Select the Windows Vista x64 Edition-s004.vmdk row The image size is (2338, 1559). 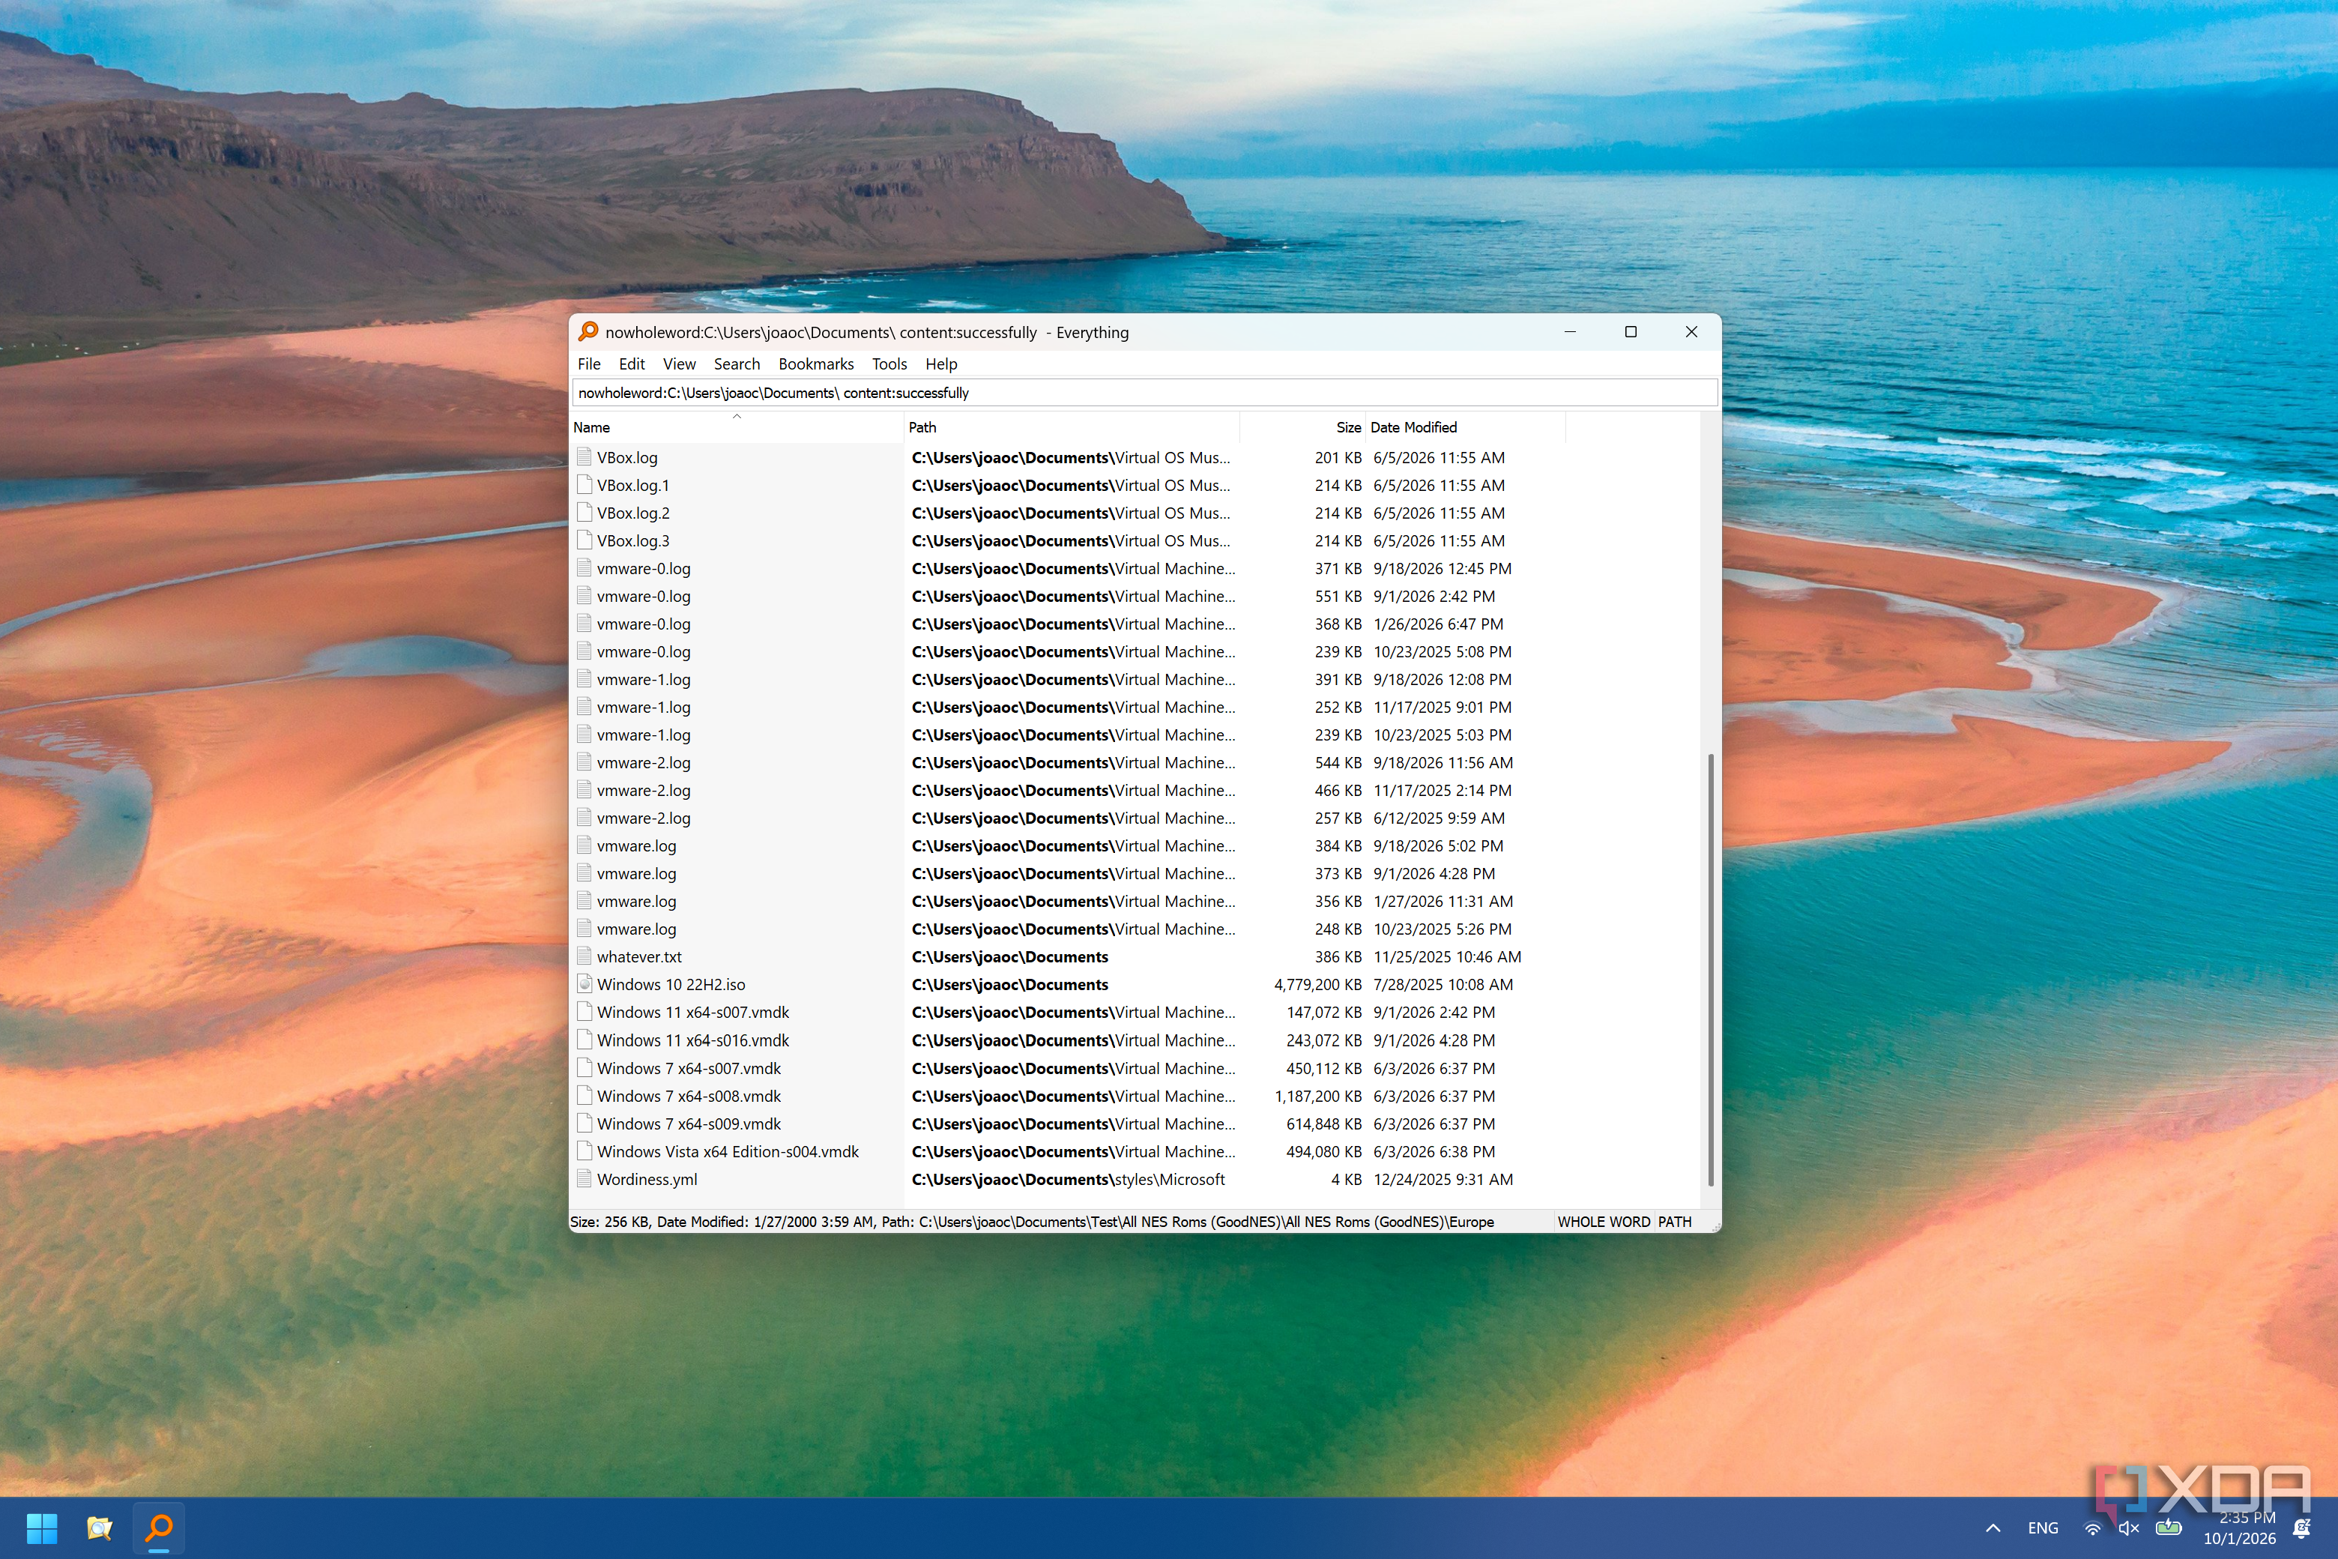tap(1135, 1151)
